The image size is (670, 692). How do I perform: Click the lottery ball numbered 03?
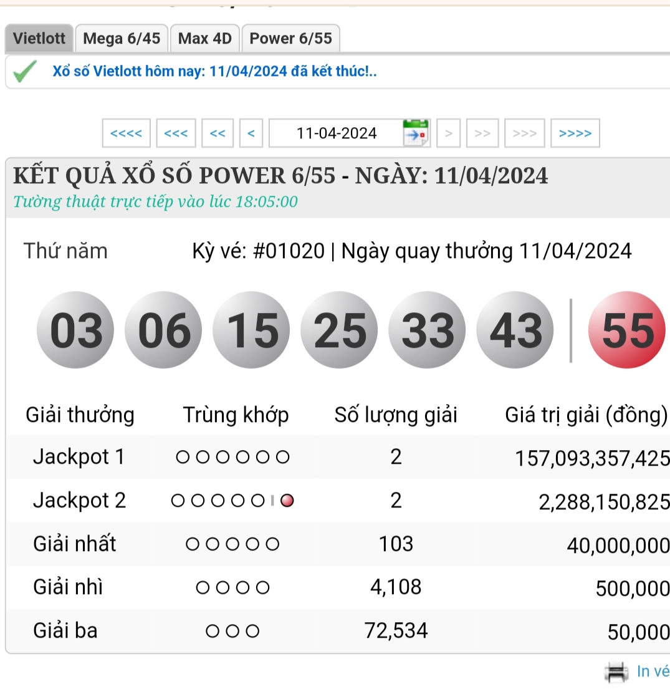click(75, 330)
